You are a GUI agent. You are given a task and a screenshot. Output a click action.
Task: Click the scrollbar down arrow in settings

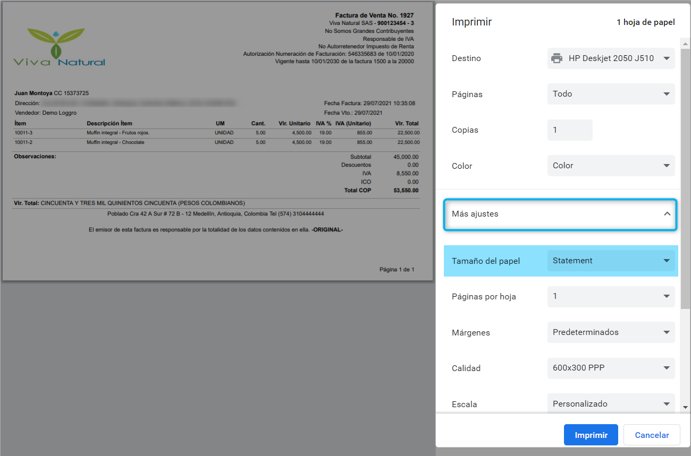(685, 407)
